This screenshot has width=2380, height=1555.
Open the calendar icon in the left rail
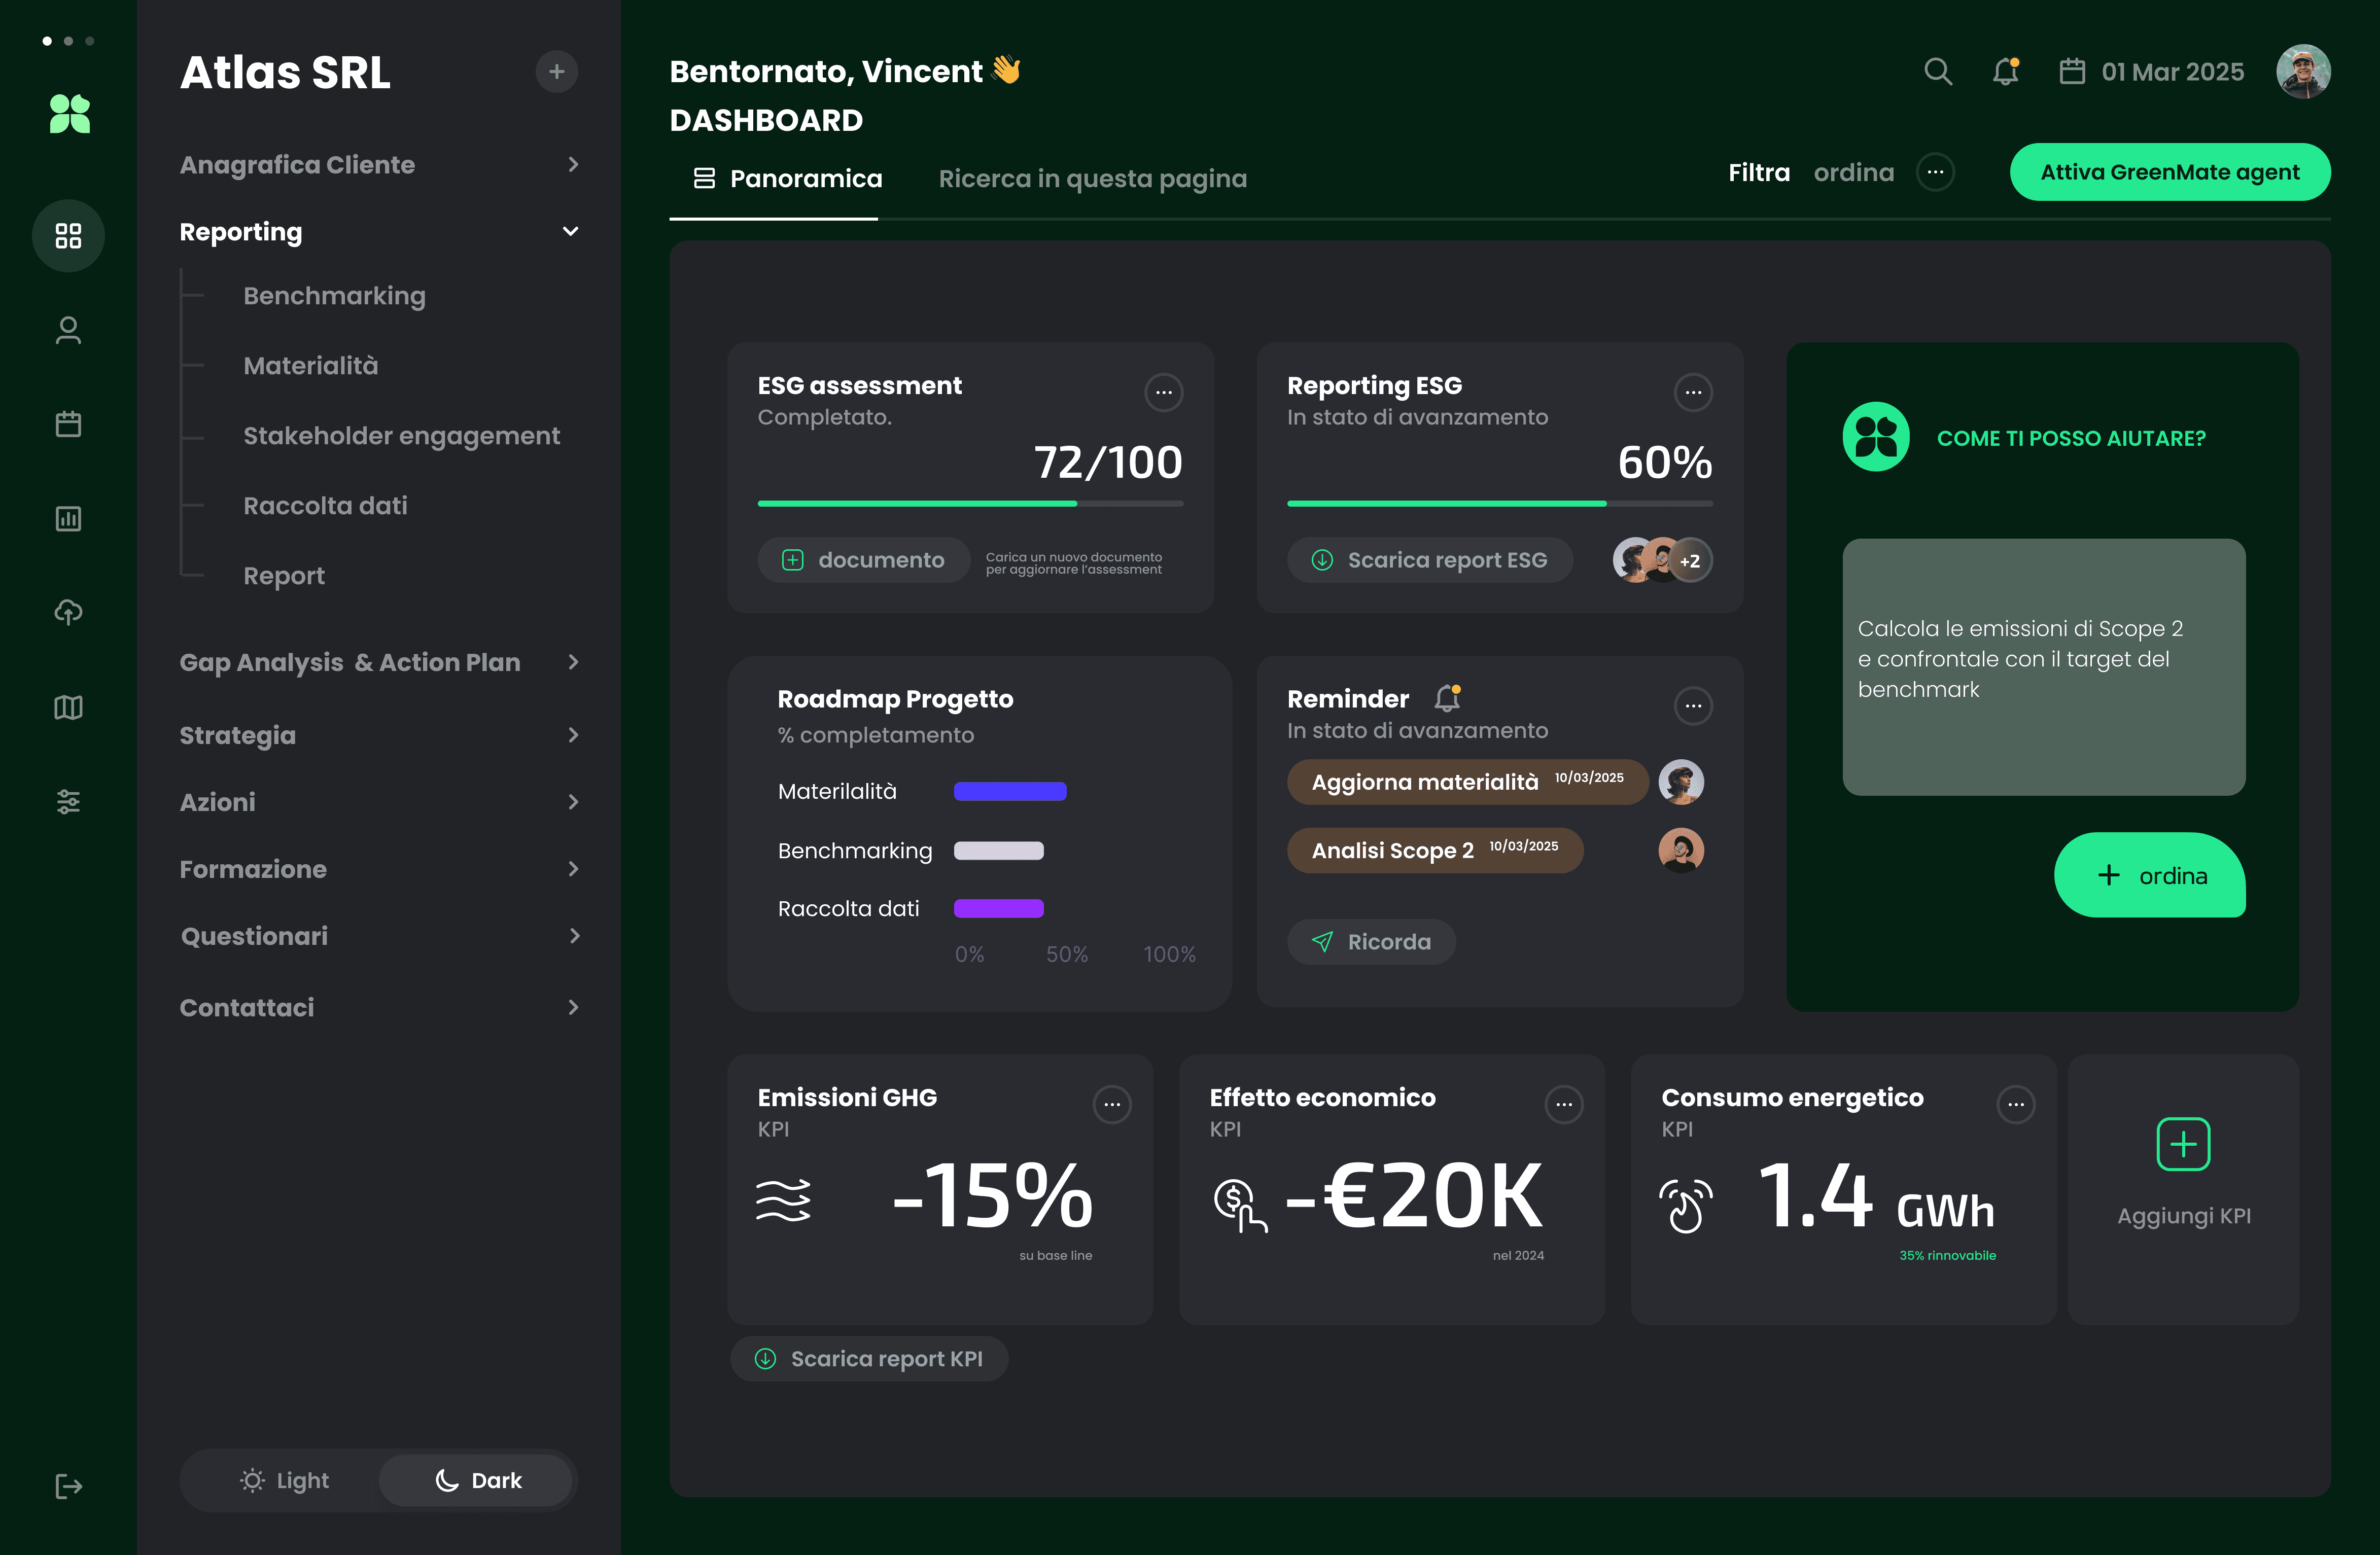(68, 423)
